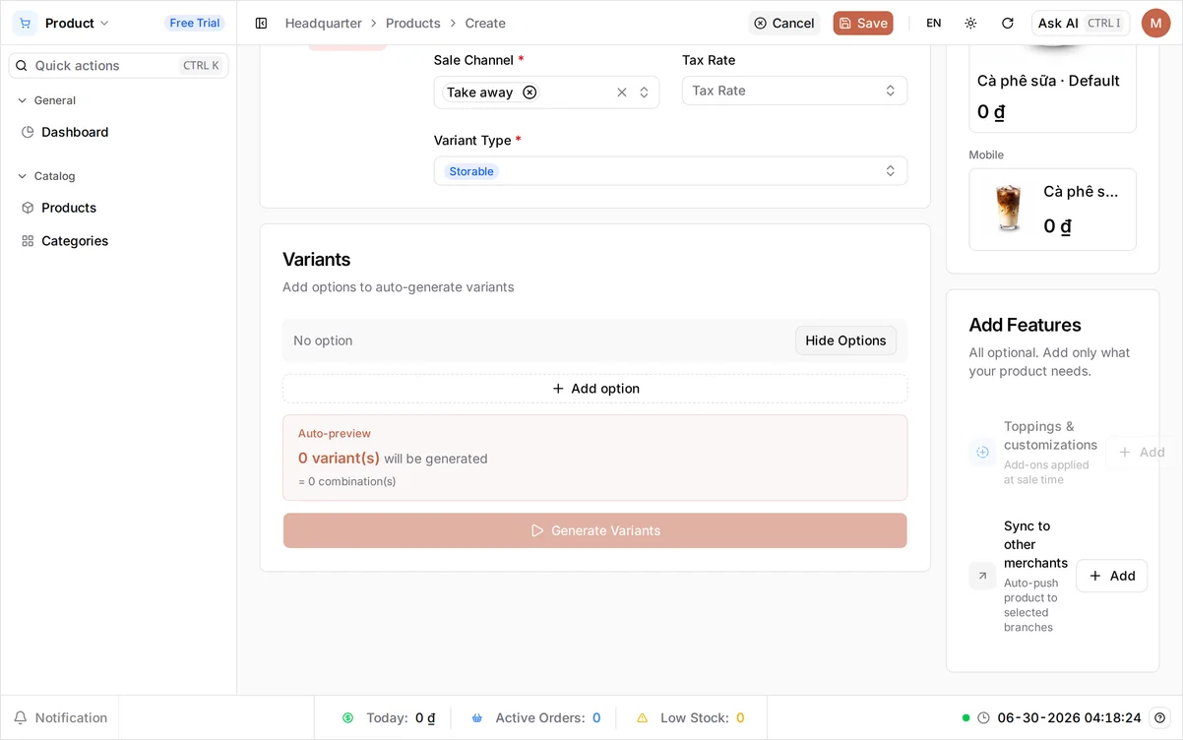Image resolution: width=1183 pixels, height=740 pixels.
Task: Click the Cancel button
Action: pos(784,23)
